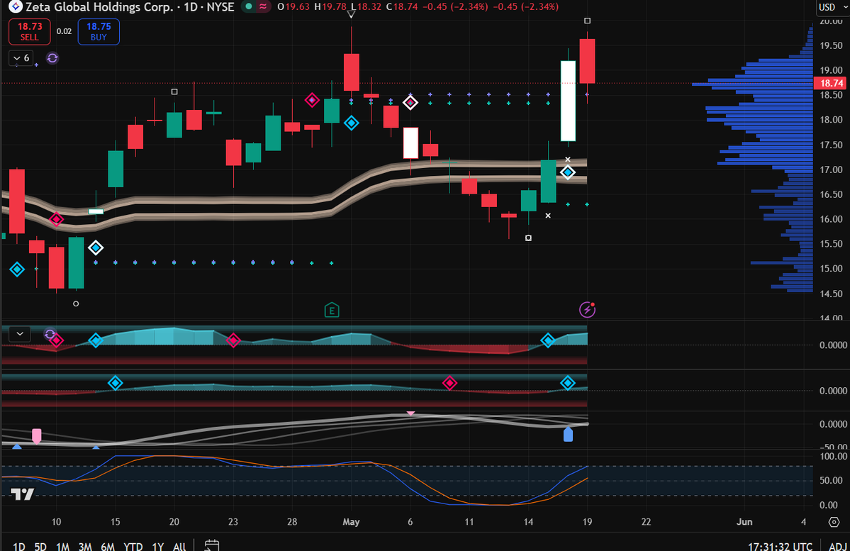Click the Zeta Global Holdings Corp. title

pyautogui.click(x=99, y=7)
